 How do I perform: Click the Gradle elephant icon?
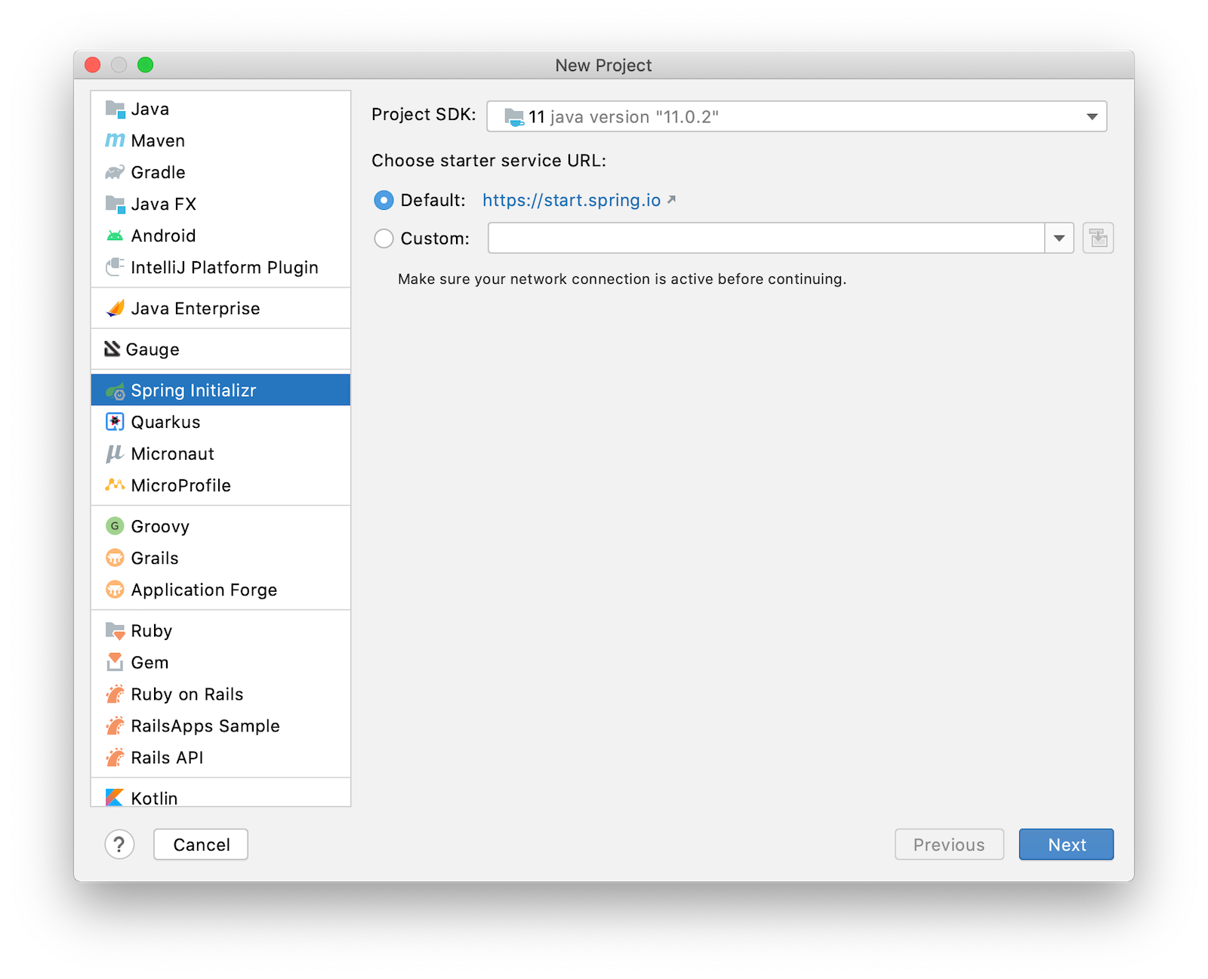pyautogui.click(x=115, y=172)
